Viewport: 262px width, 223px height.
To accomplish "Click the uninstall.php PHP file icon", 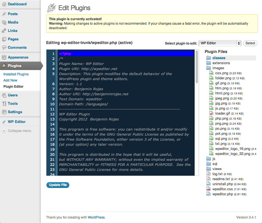I will (208, 184).
